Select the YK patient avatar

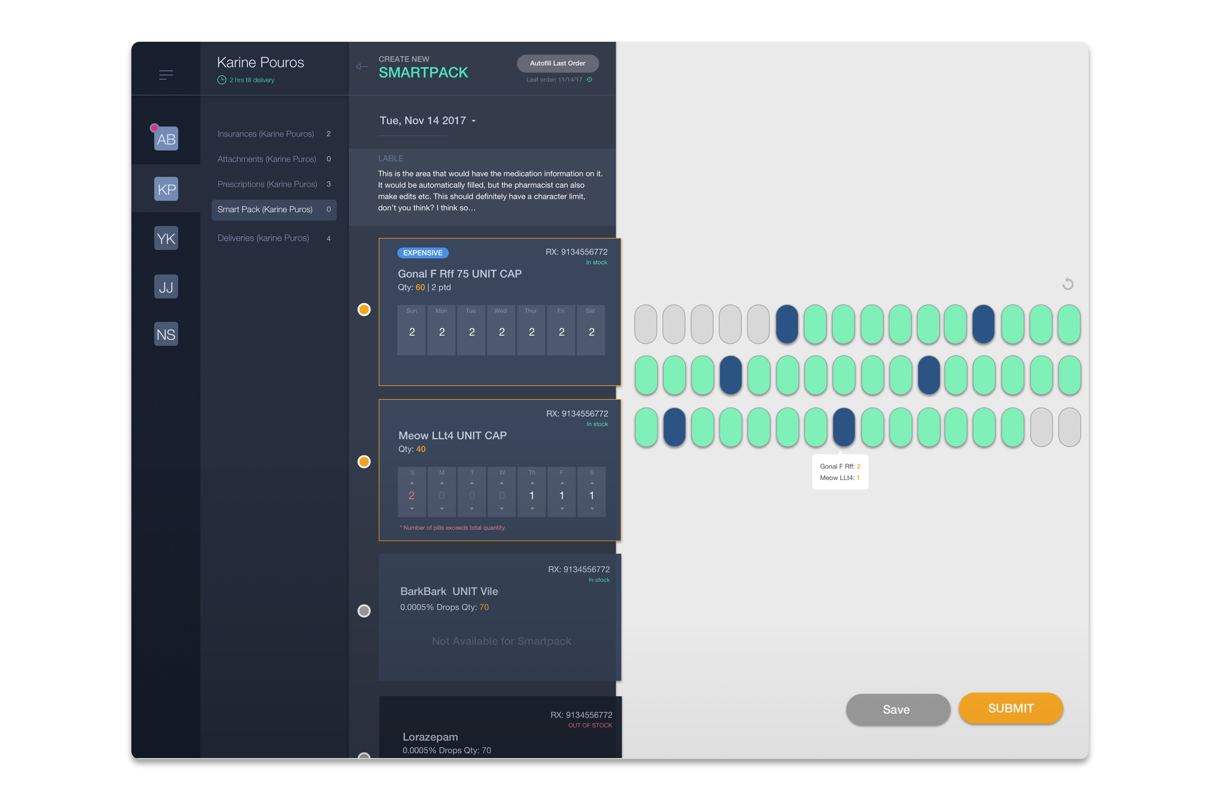click(x=166, y=238)
